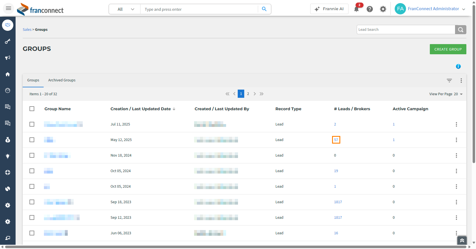Open the Sales handshake module in sidebar

click(x=8, y=25)
